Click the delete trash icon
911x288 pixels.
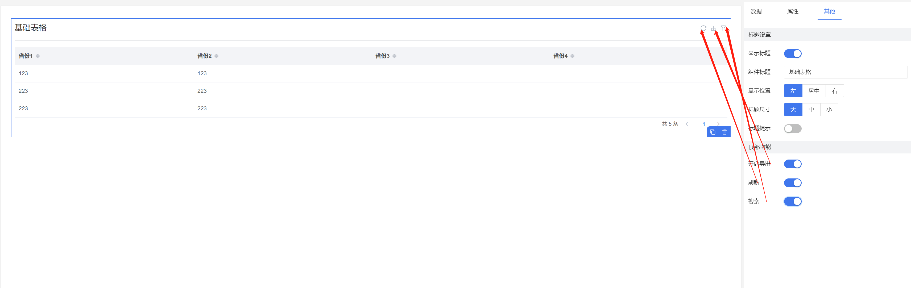(x=724, y=132)
